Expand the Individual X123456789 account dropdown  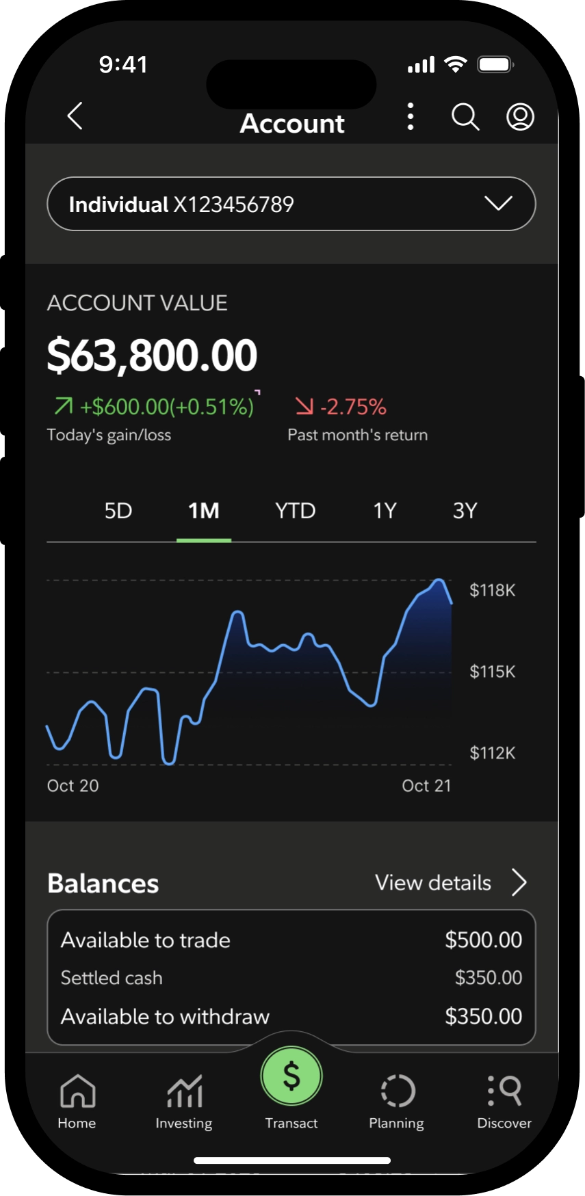(291, 204)
